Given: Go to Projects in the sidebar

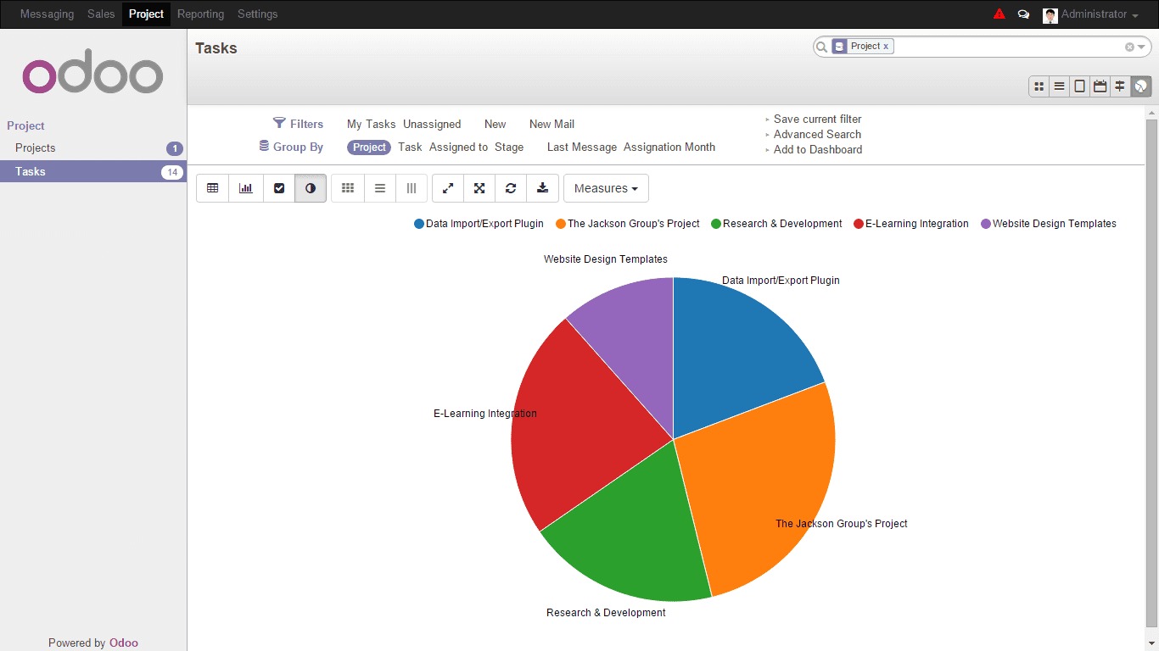Looking at the screenshot, I should pos(36,147).
